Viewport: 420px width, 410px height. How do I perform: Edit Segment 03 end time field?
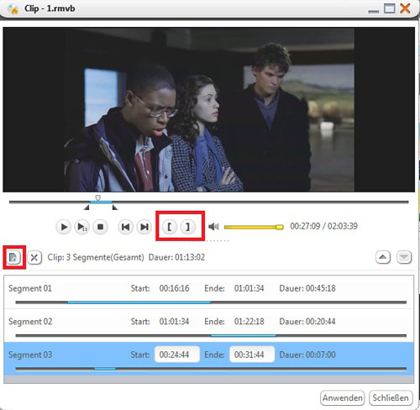point(252,355)
